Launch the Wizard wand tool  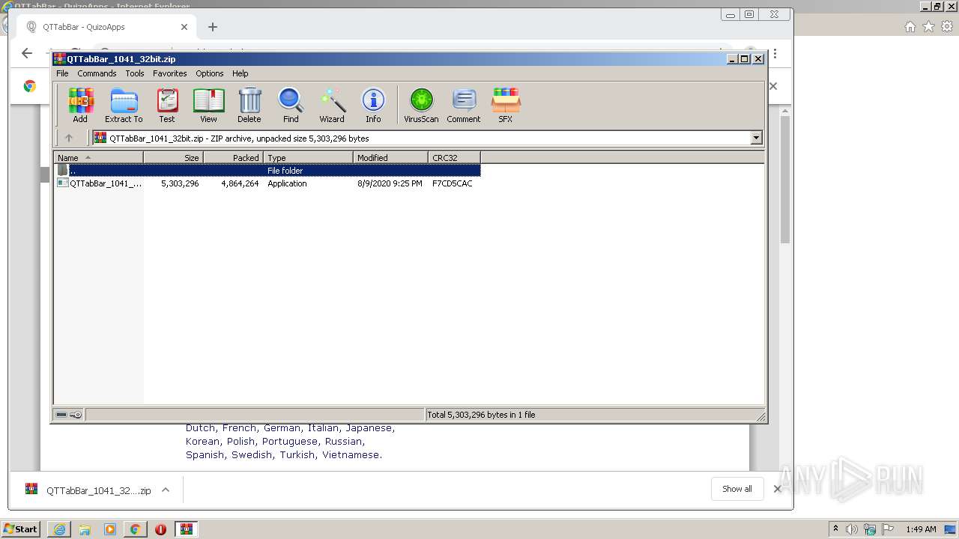tap(332, 105)
